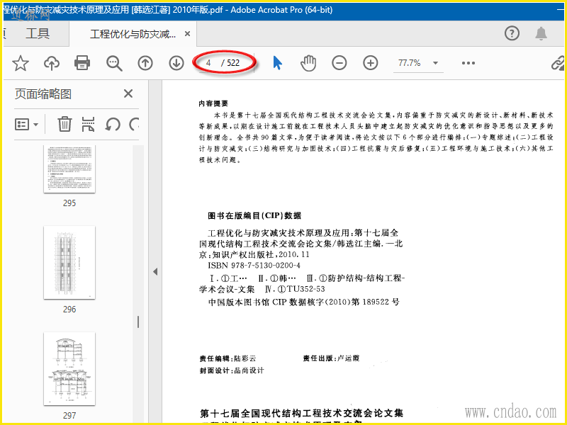This screenshot has height=425, width=567.
Task: Open the help question mark icon
Action: pos(512,33)
